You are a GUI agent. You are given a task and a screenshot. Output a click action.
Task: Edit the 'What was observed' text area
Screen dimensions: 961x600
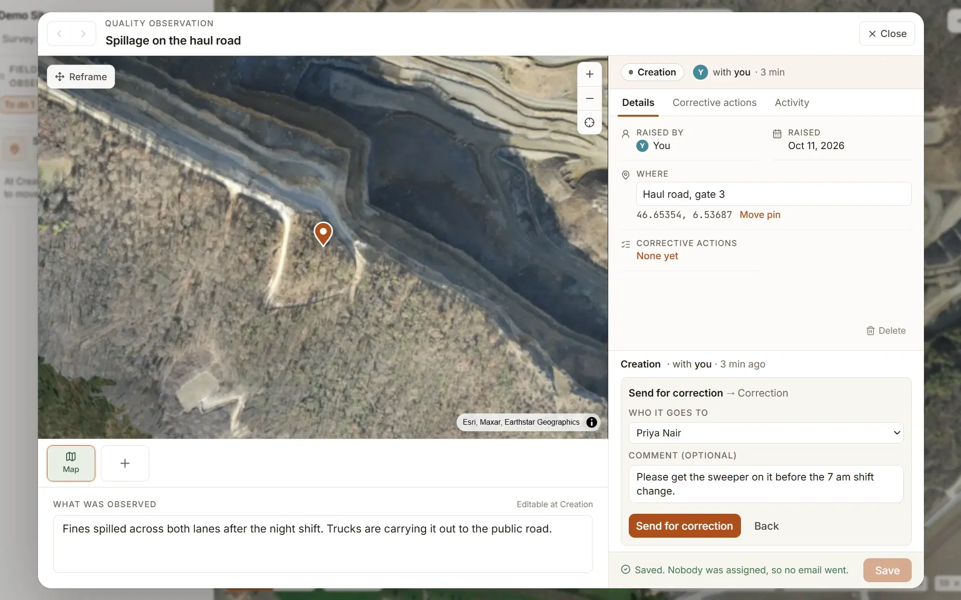pyautogui.click(x=323, y=544)
